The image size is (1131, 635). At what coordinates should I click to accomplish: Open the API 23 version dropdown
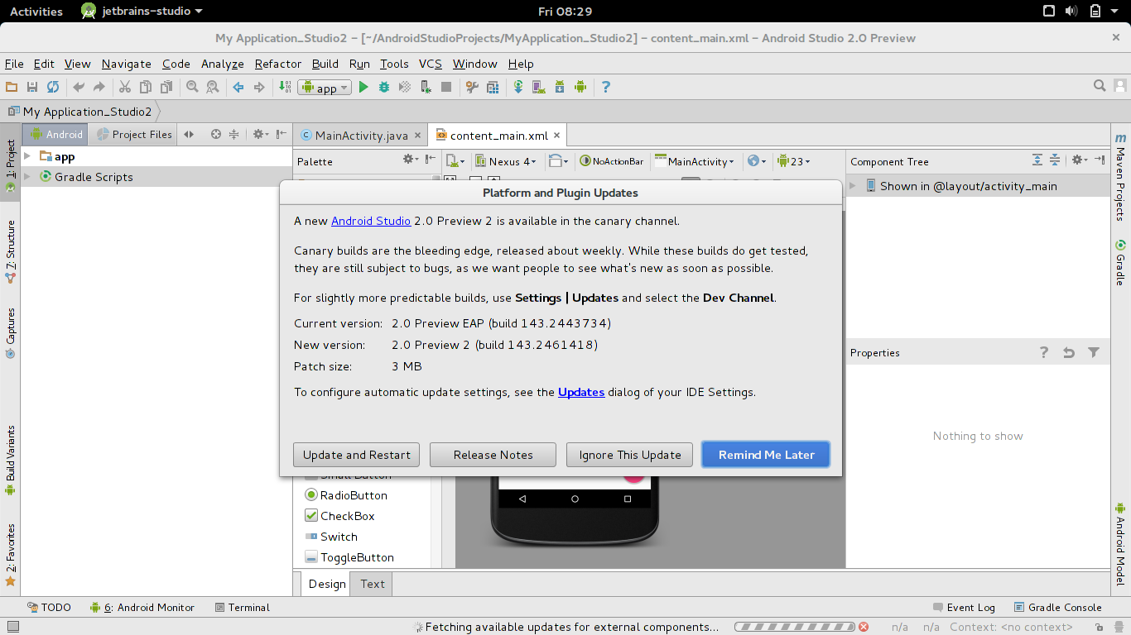point(793,161)
